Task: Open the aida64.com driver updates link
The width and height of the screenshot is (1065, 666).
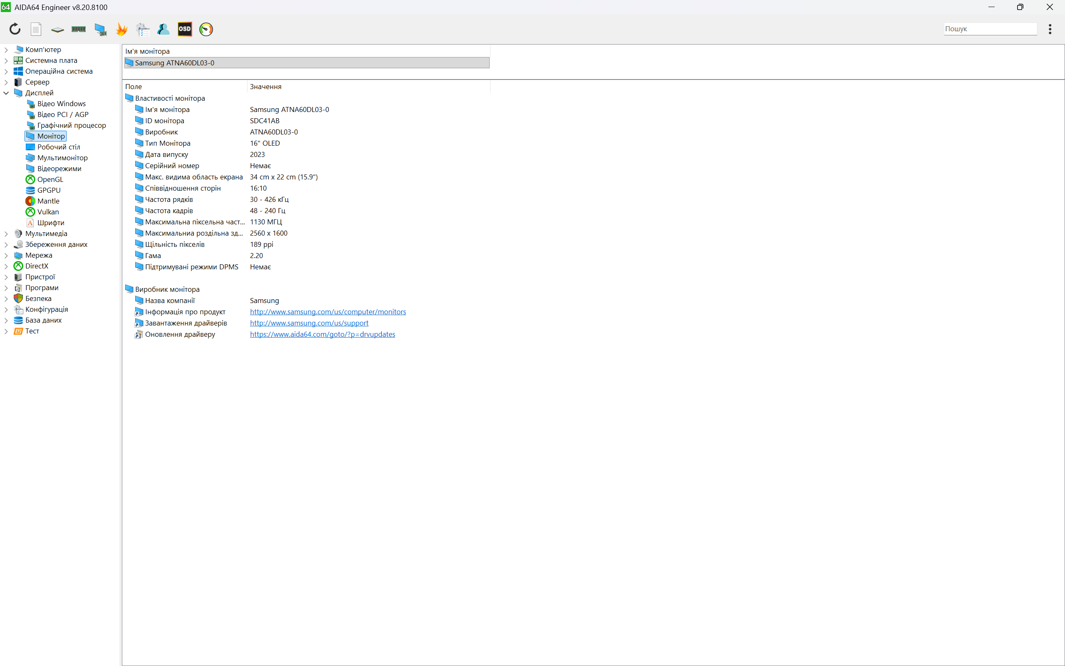Action: tap(322, 334)
